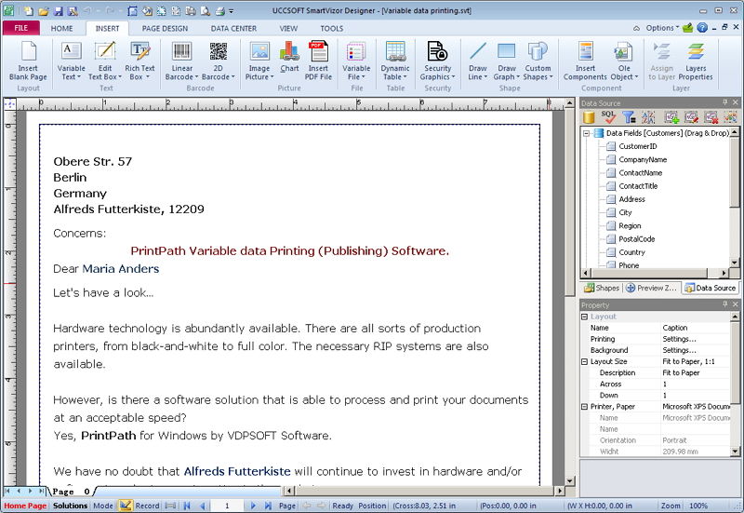The image size is (744, 513).
Task: Click the yellow database icon in Data Source
Action: click(589, 116)
